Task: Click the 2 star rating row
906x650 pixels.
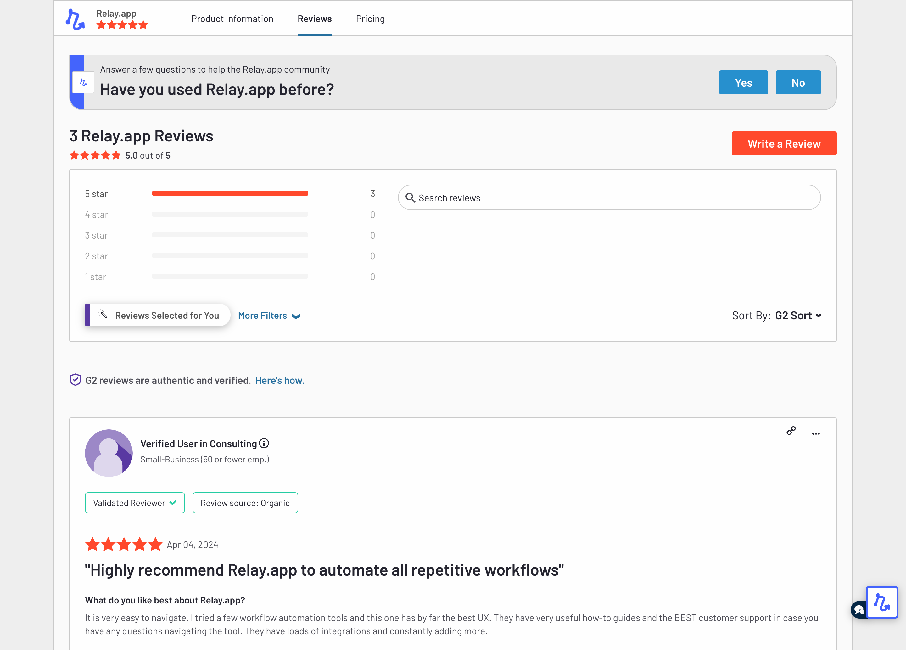Action: point(230,256)
